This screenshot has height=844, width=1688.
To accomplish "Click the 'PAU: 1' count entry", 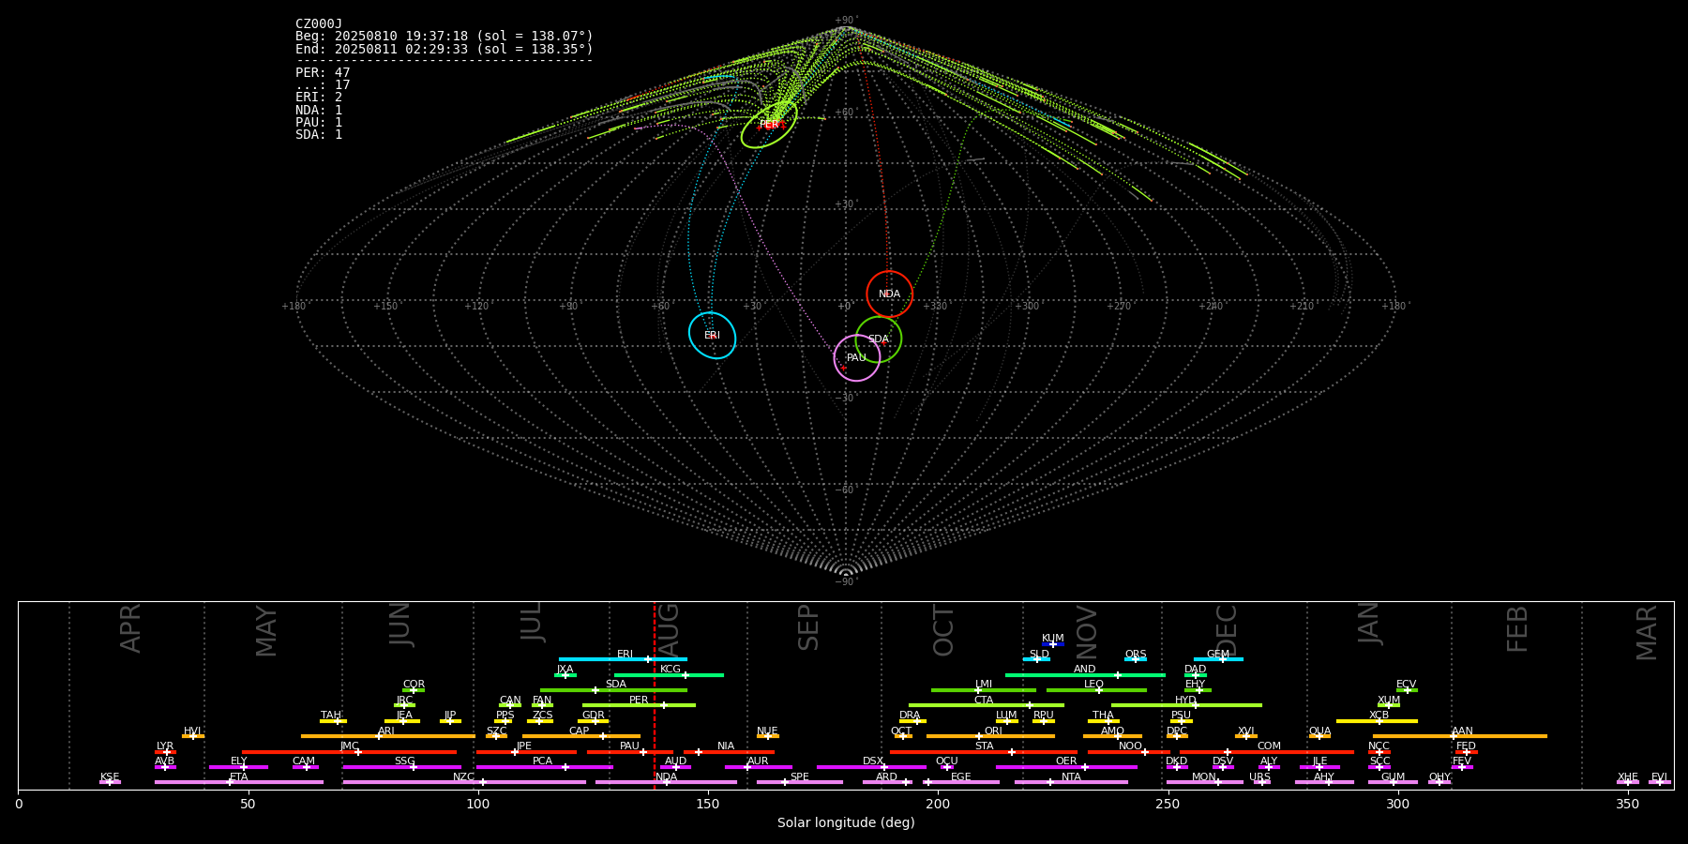I will 319,122.
